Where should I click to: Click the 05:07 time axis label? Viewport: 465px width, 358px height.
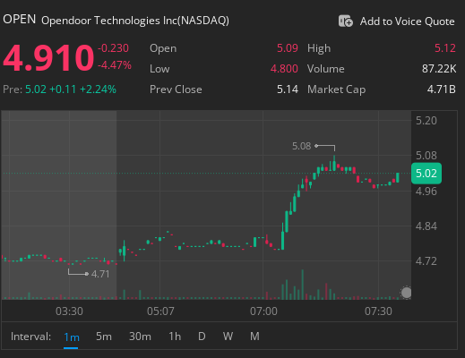tap(160, 311)
